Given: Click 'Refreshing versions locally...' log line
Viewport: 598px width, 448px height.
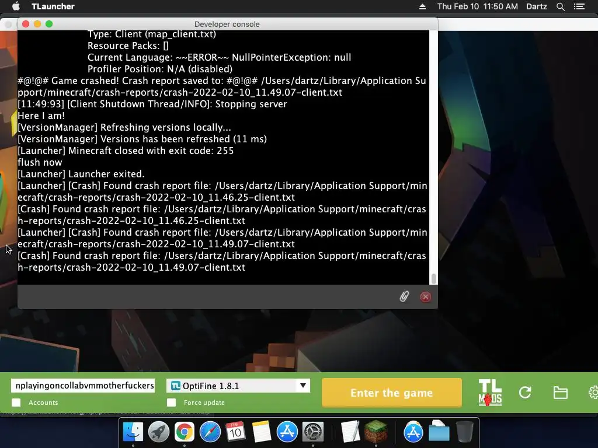Looking at the screenshot, I should tap(124, 127).
